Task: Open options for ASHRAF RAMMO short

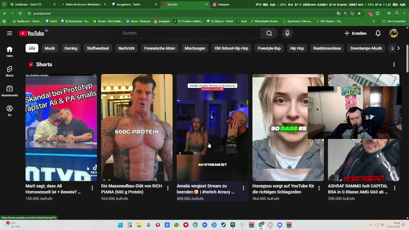Action: click(395, 188)
